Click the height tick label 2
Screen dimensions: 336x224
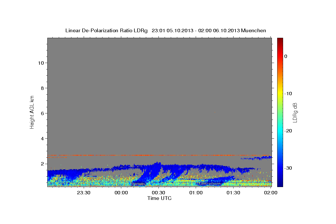coord(42,164)
